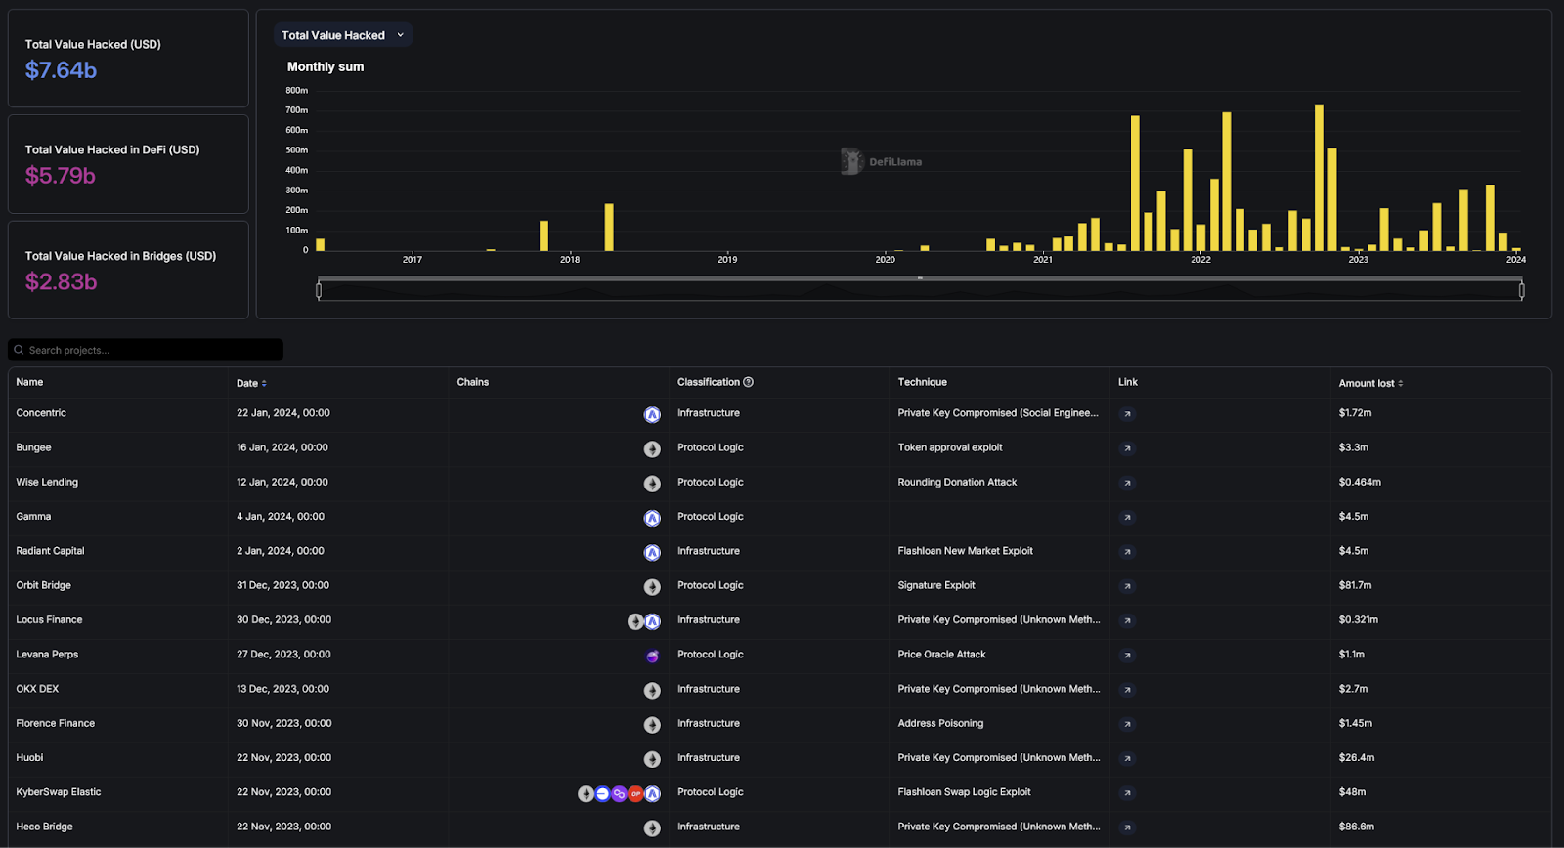Open the Wise Lending row link arrow
This screenshot has height=848, width=1564.
click(x=1127, y=483)
